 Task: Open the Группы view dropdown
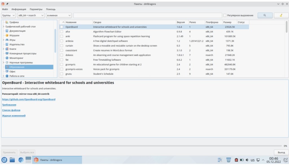[x=8, y=15]
